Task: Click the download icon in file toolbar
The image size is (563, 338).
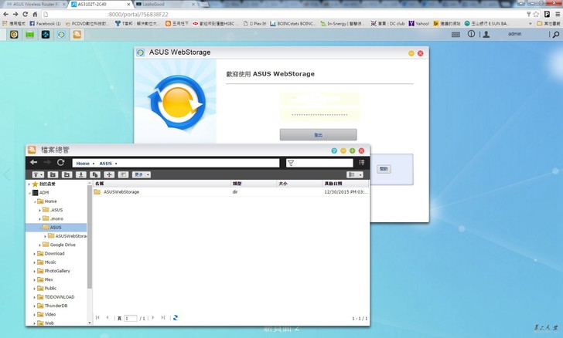Action: coord(80,174)
